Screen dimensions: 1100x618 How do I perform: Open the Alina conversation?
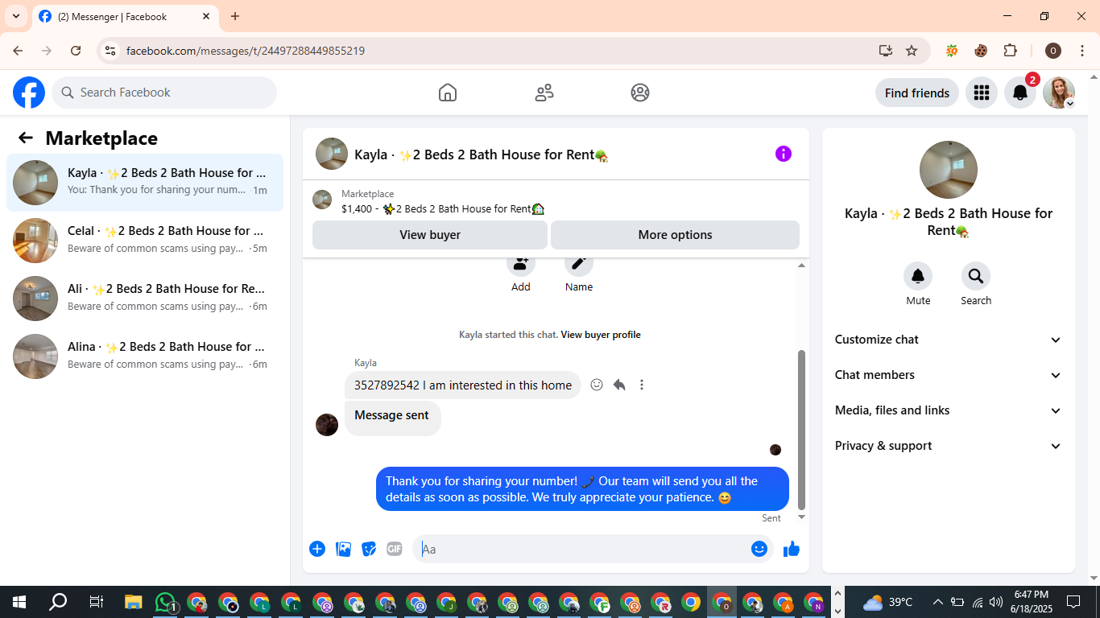click(145, 356)
